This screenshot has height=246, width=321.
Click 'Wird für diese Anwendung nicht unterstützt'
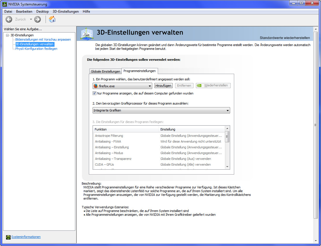point(191,141)
